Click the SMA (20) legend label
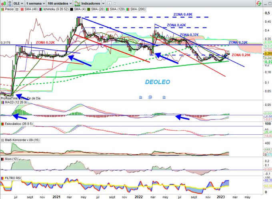Screen dimensions: 272x199 coord(98,9)
